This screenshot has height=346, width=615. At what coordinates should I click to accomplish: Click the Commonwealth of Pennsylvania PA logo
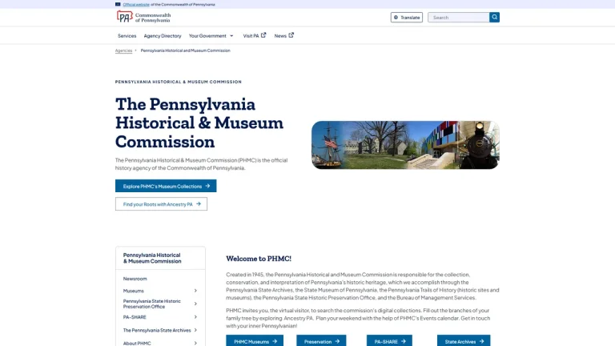143,17
